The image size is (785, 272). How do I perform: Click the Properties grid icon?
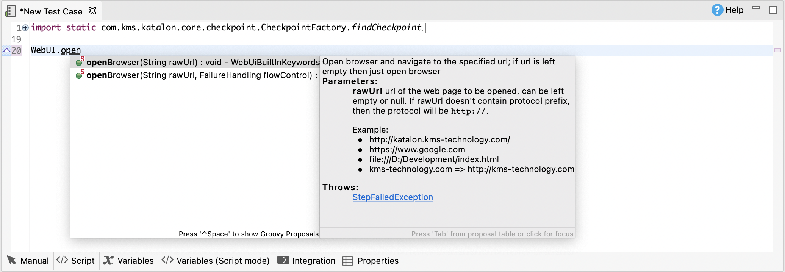pyautogui.click(x=348, y=261)
